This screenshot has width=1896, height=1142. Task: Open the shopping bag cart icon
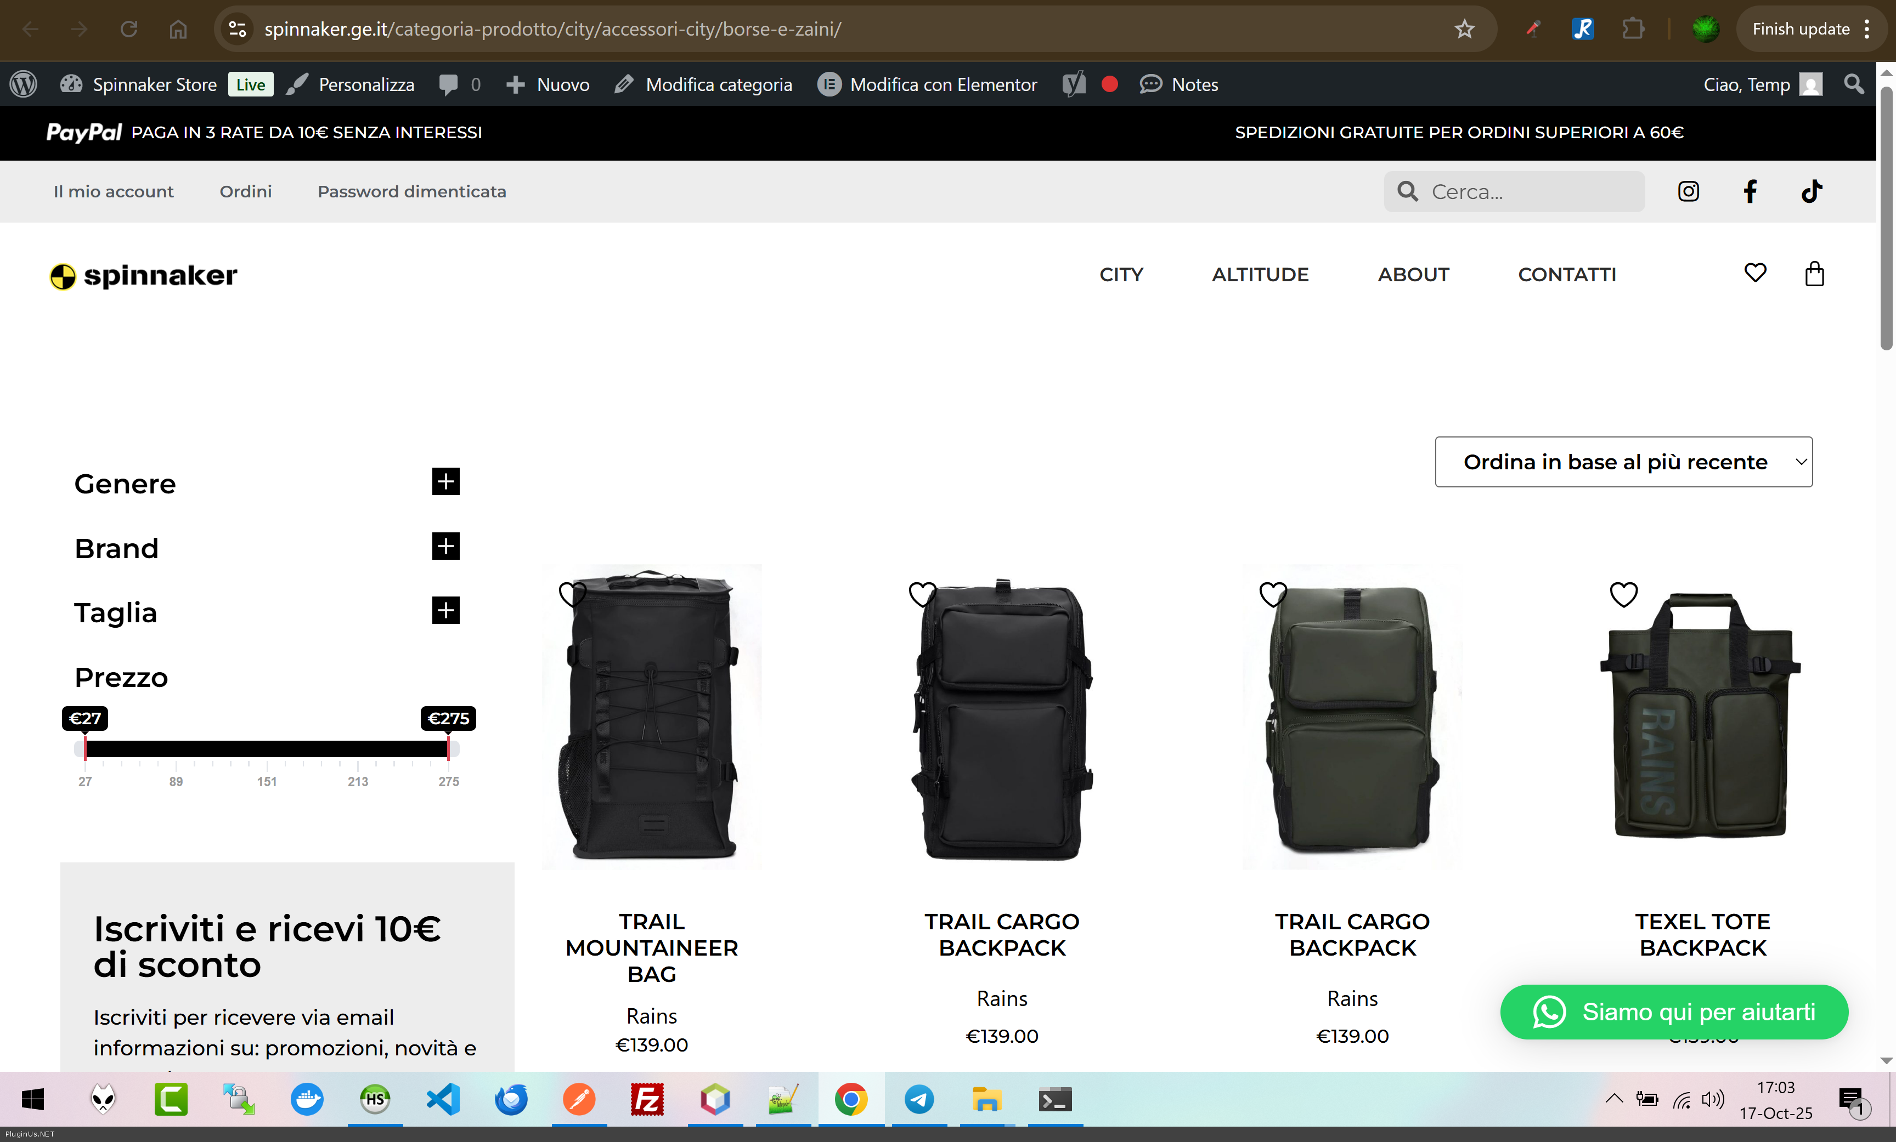[x=1814, y=274]
